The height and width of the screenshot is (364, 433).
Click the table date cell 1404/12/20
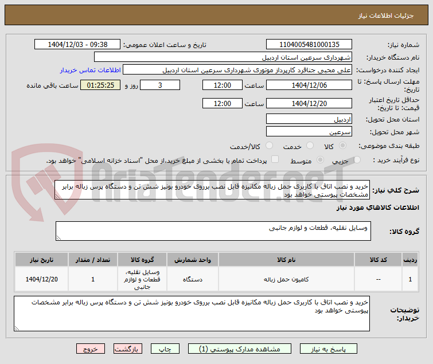(x=41, y=279)
